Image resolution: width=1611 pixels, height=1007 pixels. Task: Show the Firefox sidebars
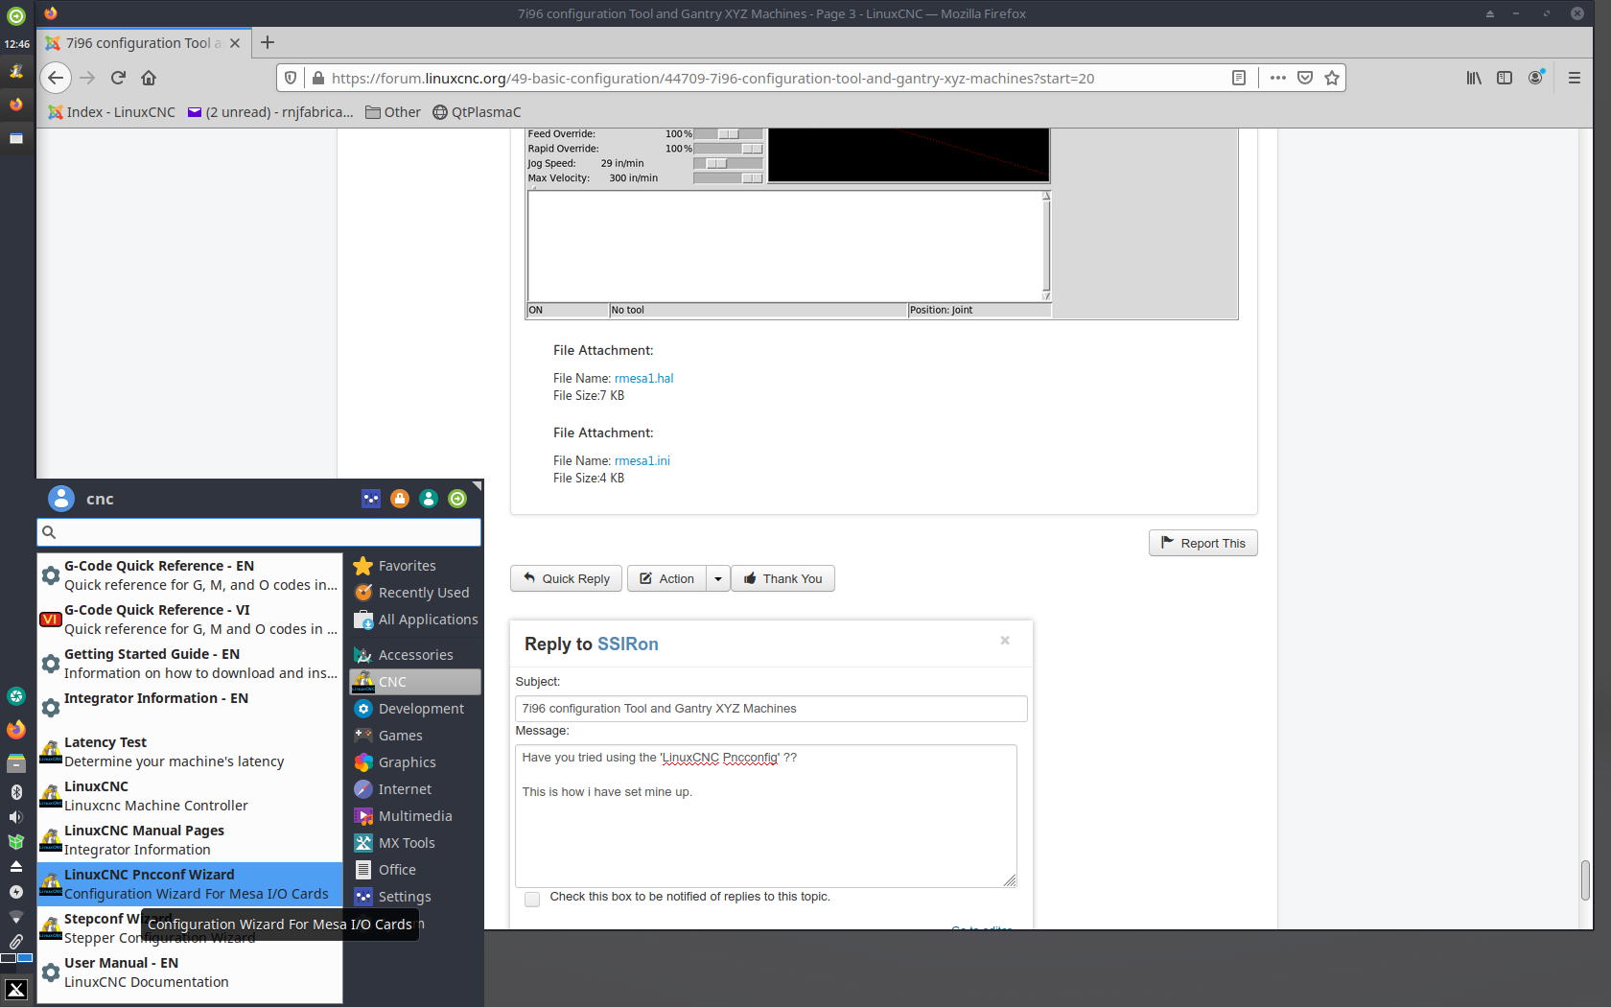1505,78
